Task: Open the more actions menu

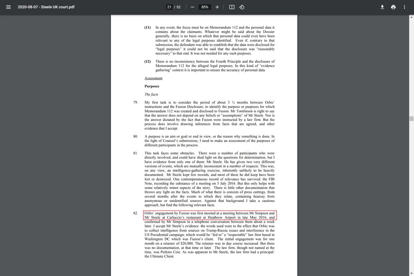Action: tap(404, 7)
